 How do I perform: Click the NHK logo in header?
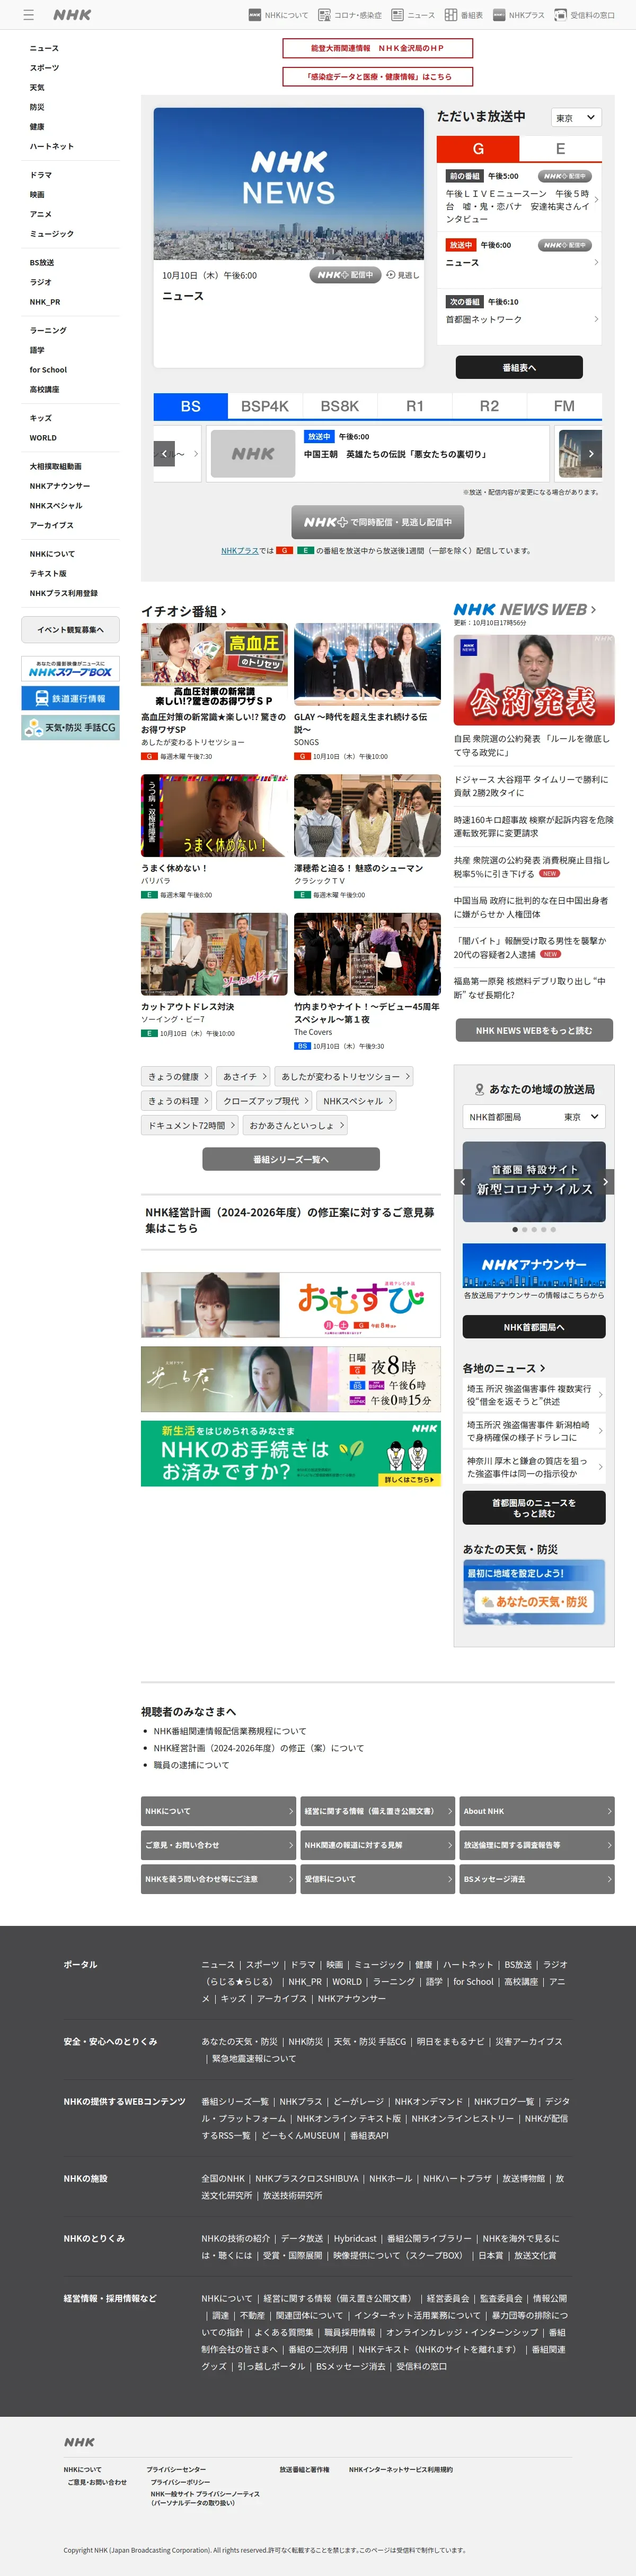(x=72, y=15)
